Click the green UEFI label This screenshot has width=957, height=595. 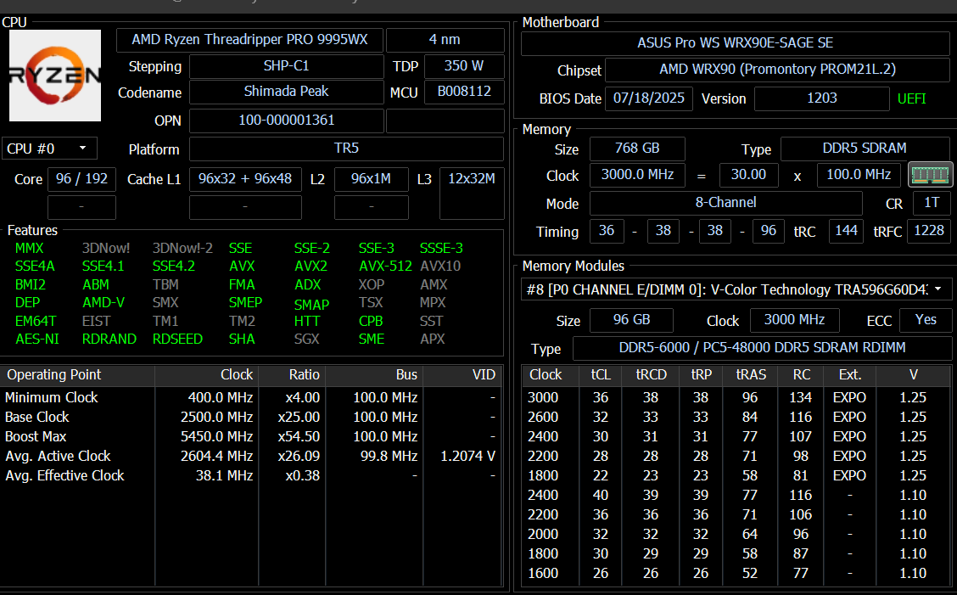click(911, 99)
